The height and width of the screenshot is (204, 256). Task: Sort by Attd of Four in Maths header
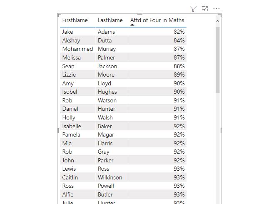pos(157,20)
